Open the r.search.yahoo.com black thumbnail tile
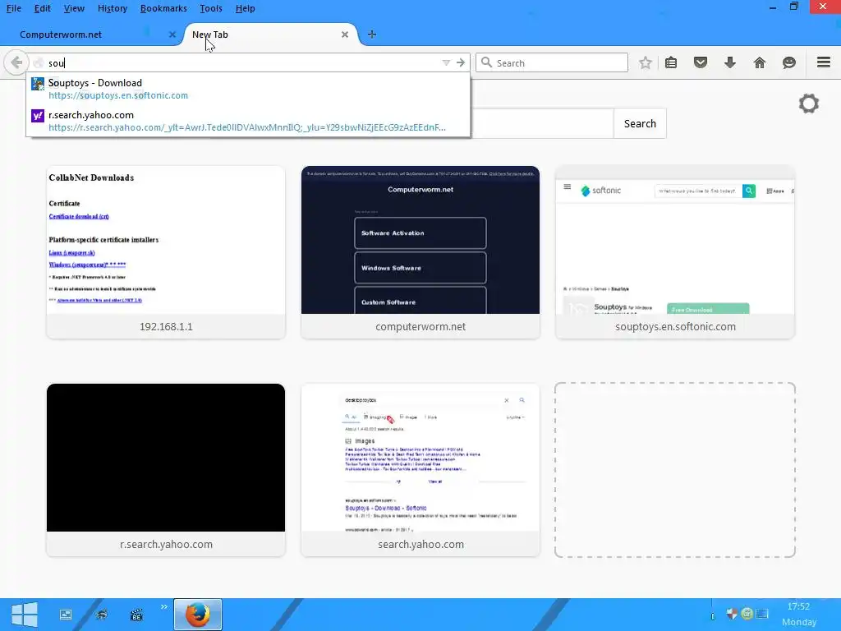Viewport: 841px width, 631px height. 166,470
